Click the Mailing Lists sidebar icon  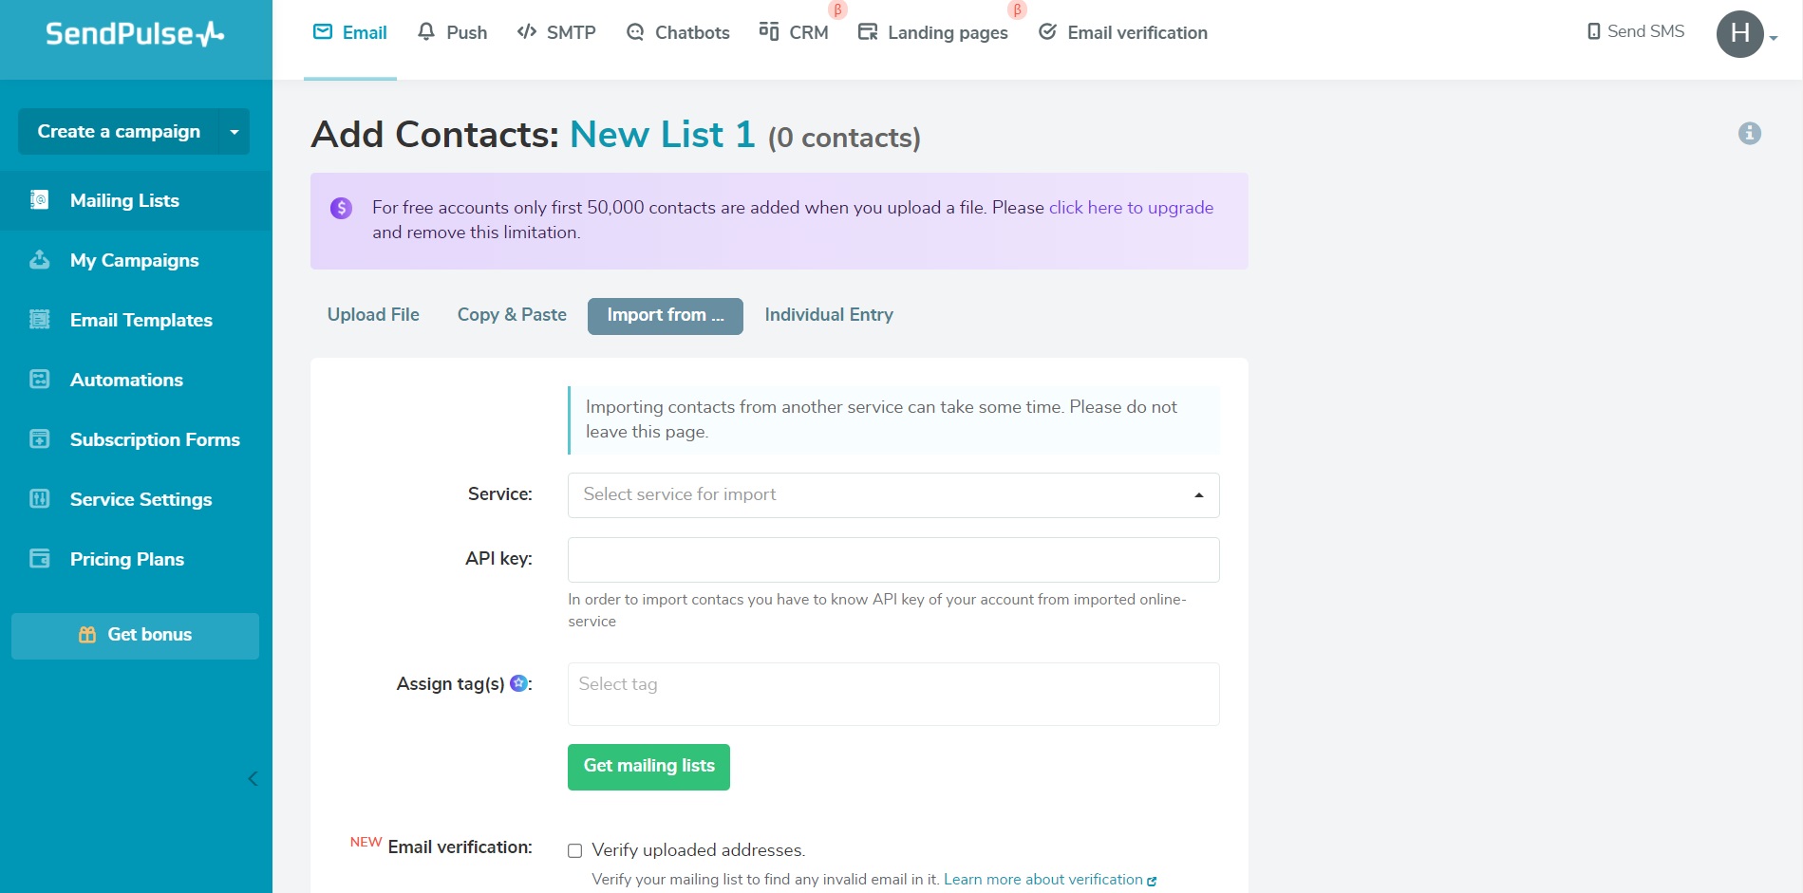(x=40, y=200)
